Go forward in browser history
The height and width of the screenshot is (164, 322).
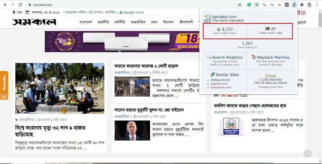click(x=13, y=5)
